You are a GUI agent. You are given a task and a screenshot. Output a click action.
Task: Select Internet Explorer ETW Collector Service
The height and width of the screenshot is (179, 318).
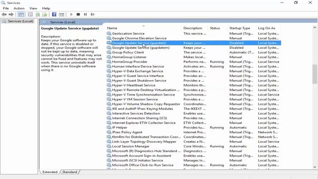tap(193, 123)
